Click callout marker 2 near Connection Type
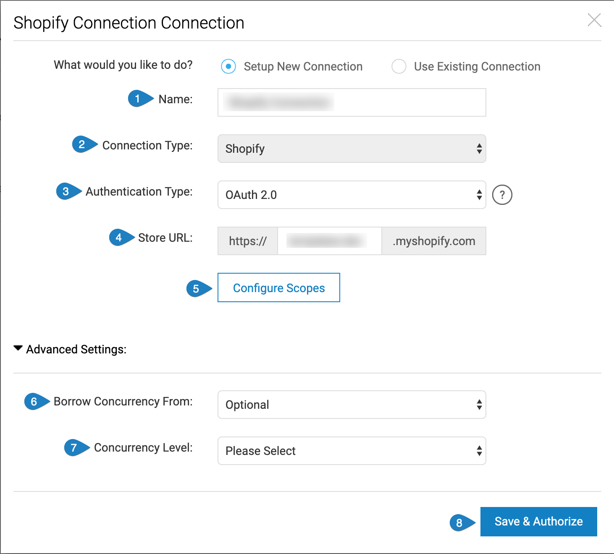Screen dimensions: 614x554 (x=82, y=145)
